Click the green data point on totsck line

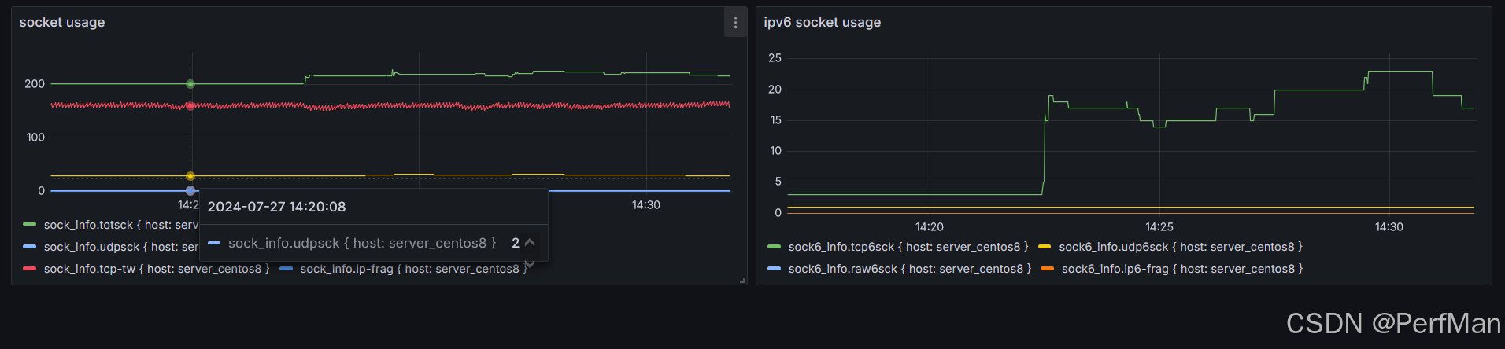(x=190, y=84)
